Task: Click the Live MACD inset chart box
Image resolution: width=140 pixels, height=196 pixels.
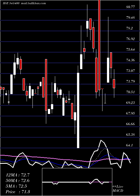Action: [77, 182]
